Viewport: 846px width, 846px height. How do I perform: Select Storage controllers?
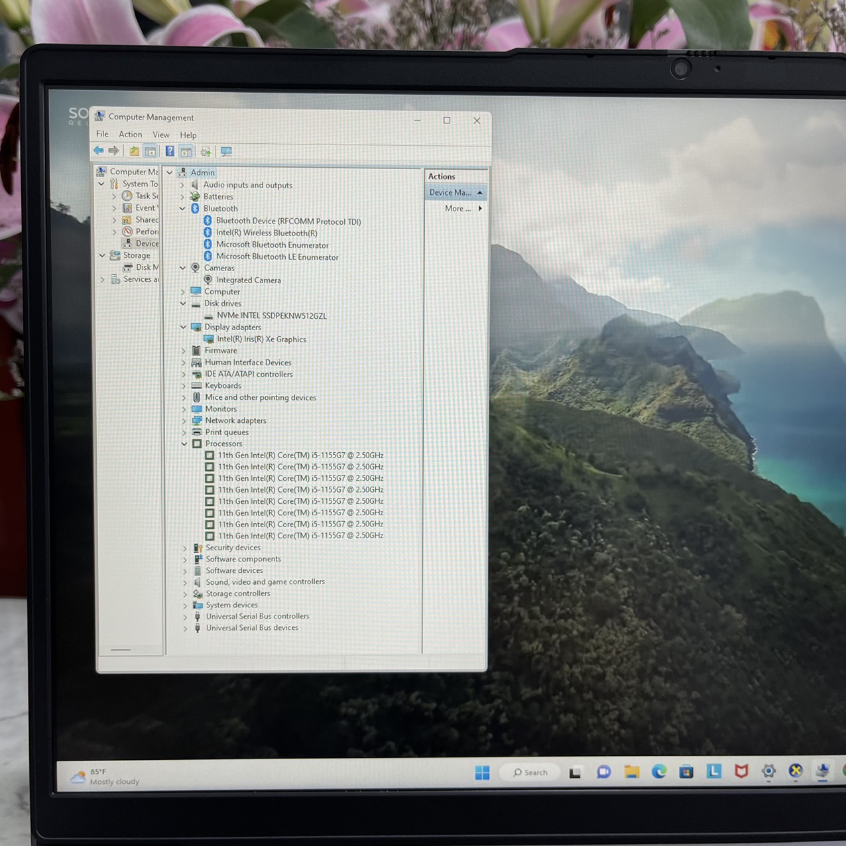click(238, 593)
